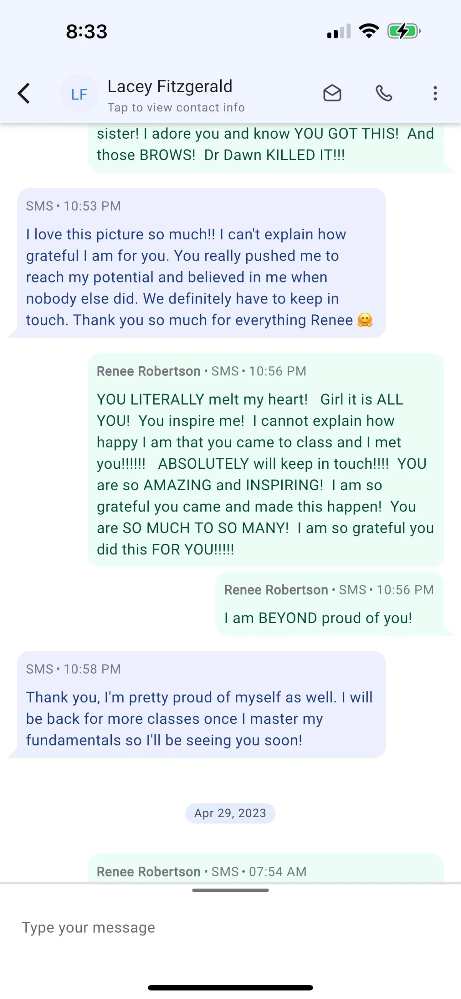Tap the back arrow icon
Image resolution: width=461 pixels, height=999 pixels.
(24, 93)
